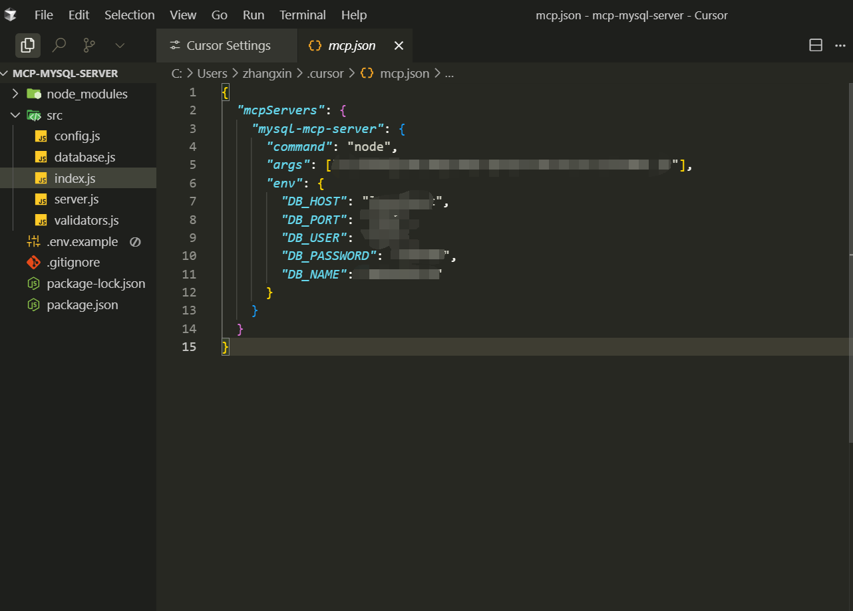Open package.json from the explorer
This screenshot has width=853, height=611.
pyautogui.click(x=82, y=305)
